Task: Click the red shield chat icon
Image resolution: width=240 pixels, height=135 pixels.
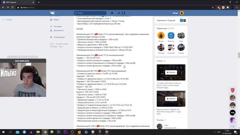Action: 232,90
